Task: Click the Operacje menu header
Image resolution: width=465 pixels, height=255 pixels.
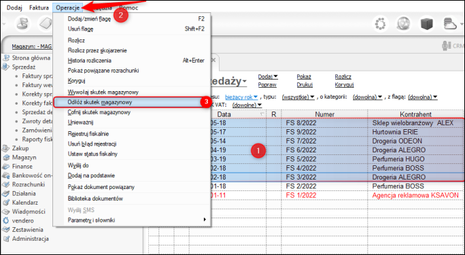Action: (x=68, y=7)
